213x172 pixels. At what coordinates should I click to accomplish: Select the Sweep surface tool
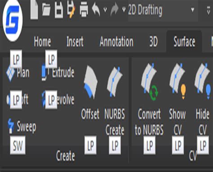point(22,126)
